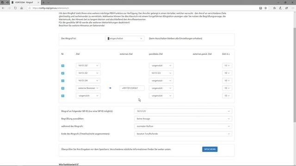296x166 pixels.
Task: Open browser settings and more menu
Action: (x=293, y=8)
